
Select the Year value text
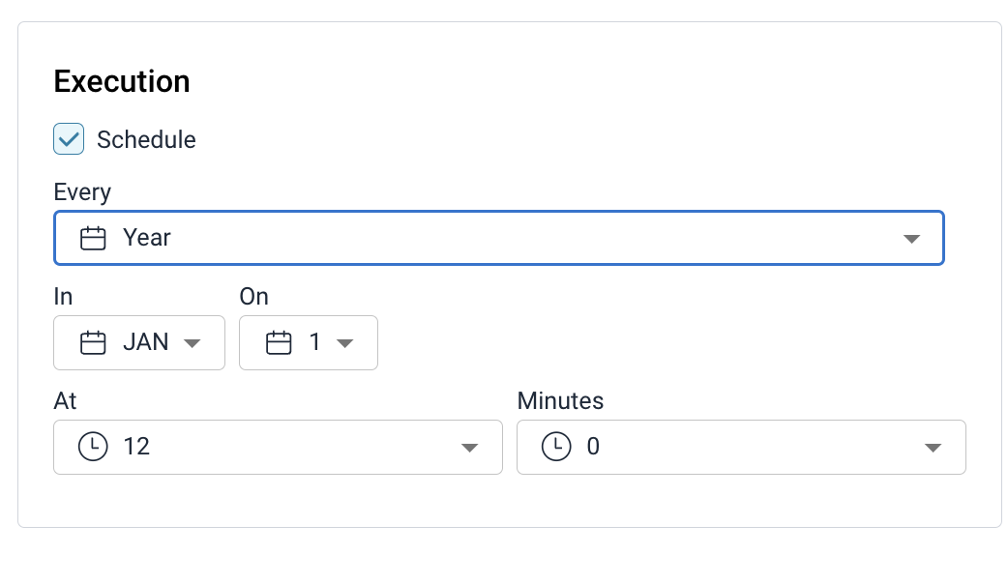pos(147,238)
